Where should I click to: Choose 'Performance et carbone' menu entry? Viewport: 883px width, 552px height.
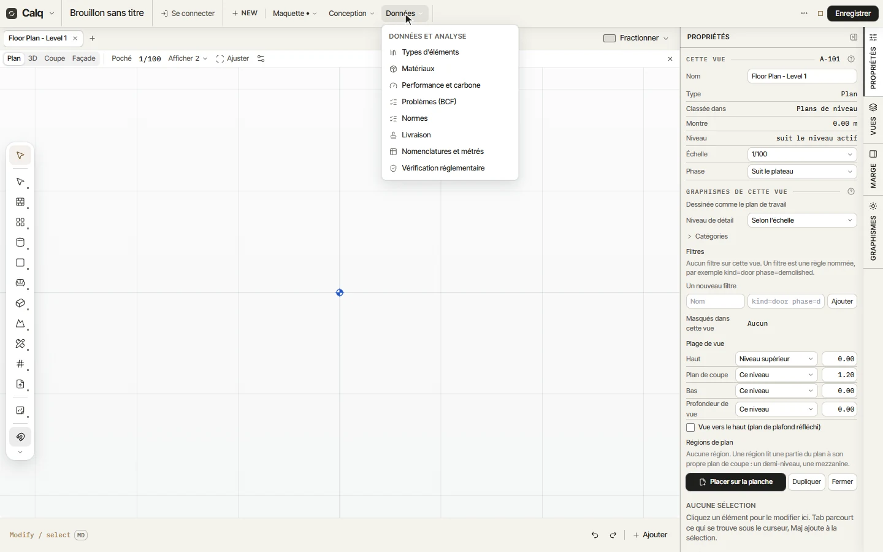450,86
